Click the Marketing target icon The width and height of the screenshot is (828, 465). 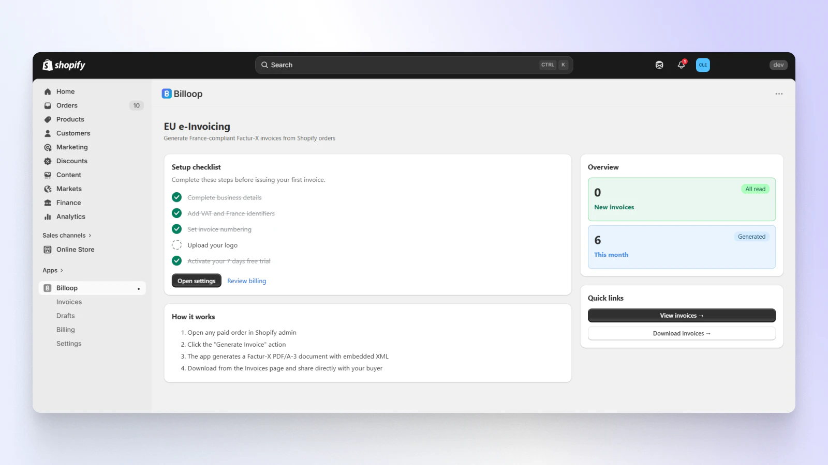[48, 147]
